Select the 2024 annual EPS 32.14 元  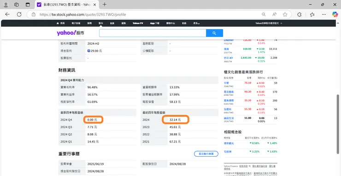(x=175, y=120)
